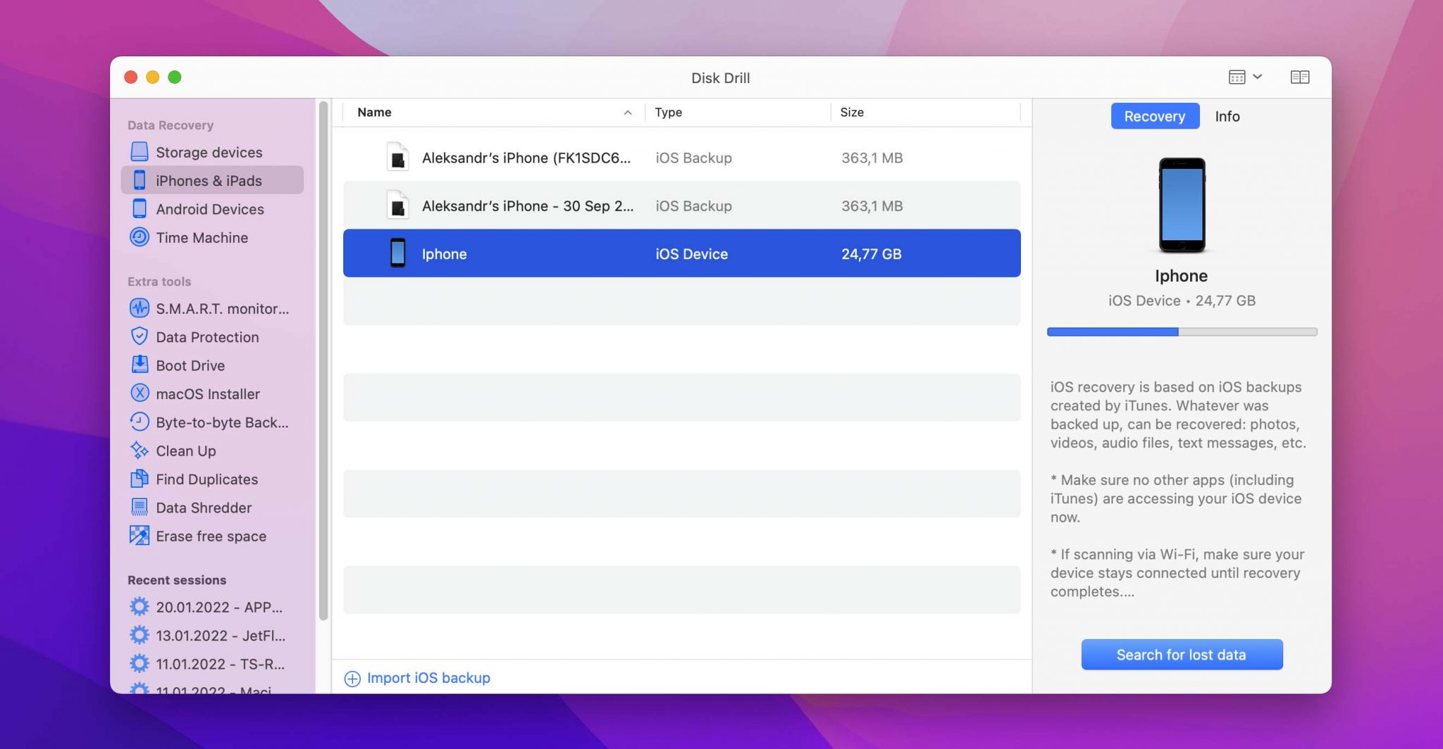Click the Erase free space label
The width and height of the screenshot is (1443, 749).
pyautogui.click(x=211, y=536)
